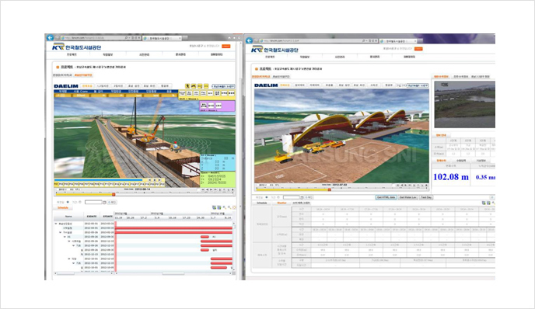Click the Test Day button
Image resolution: width=535 pixels, height=309 pixels.
click(x=426, y=197)
